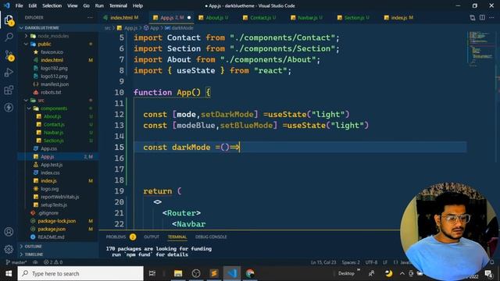500x281 pixels.
Task: Click the master branch indicator in status bar
Action: [x=16, y=262]
